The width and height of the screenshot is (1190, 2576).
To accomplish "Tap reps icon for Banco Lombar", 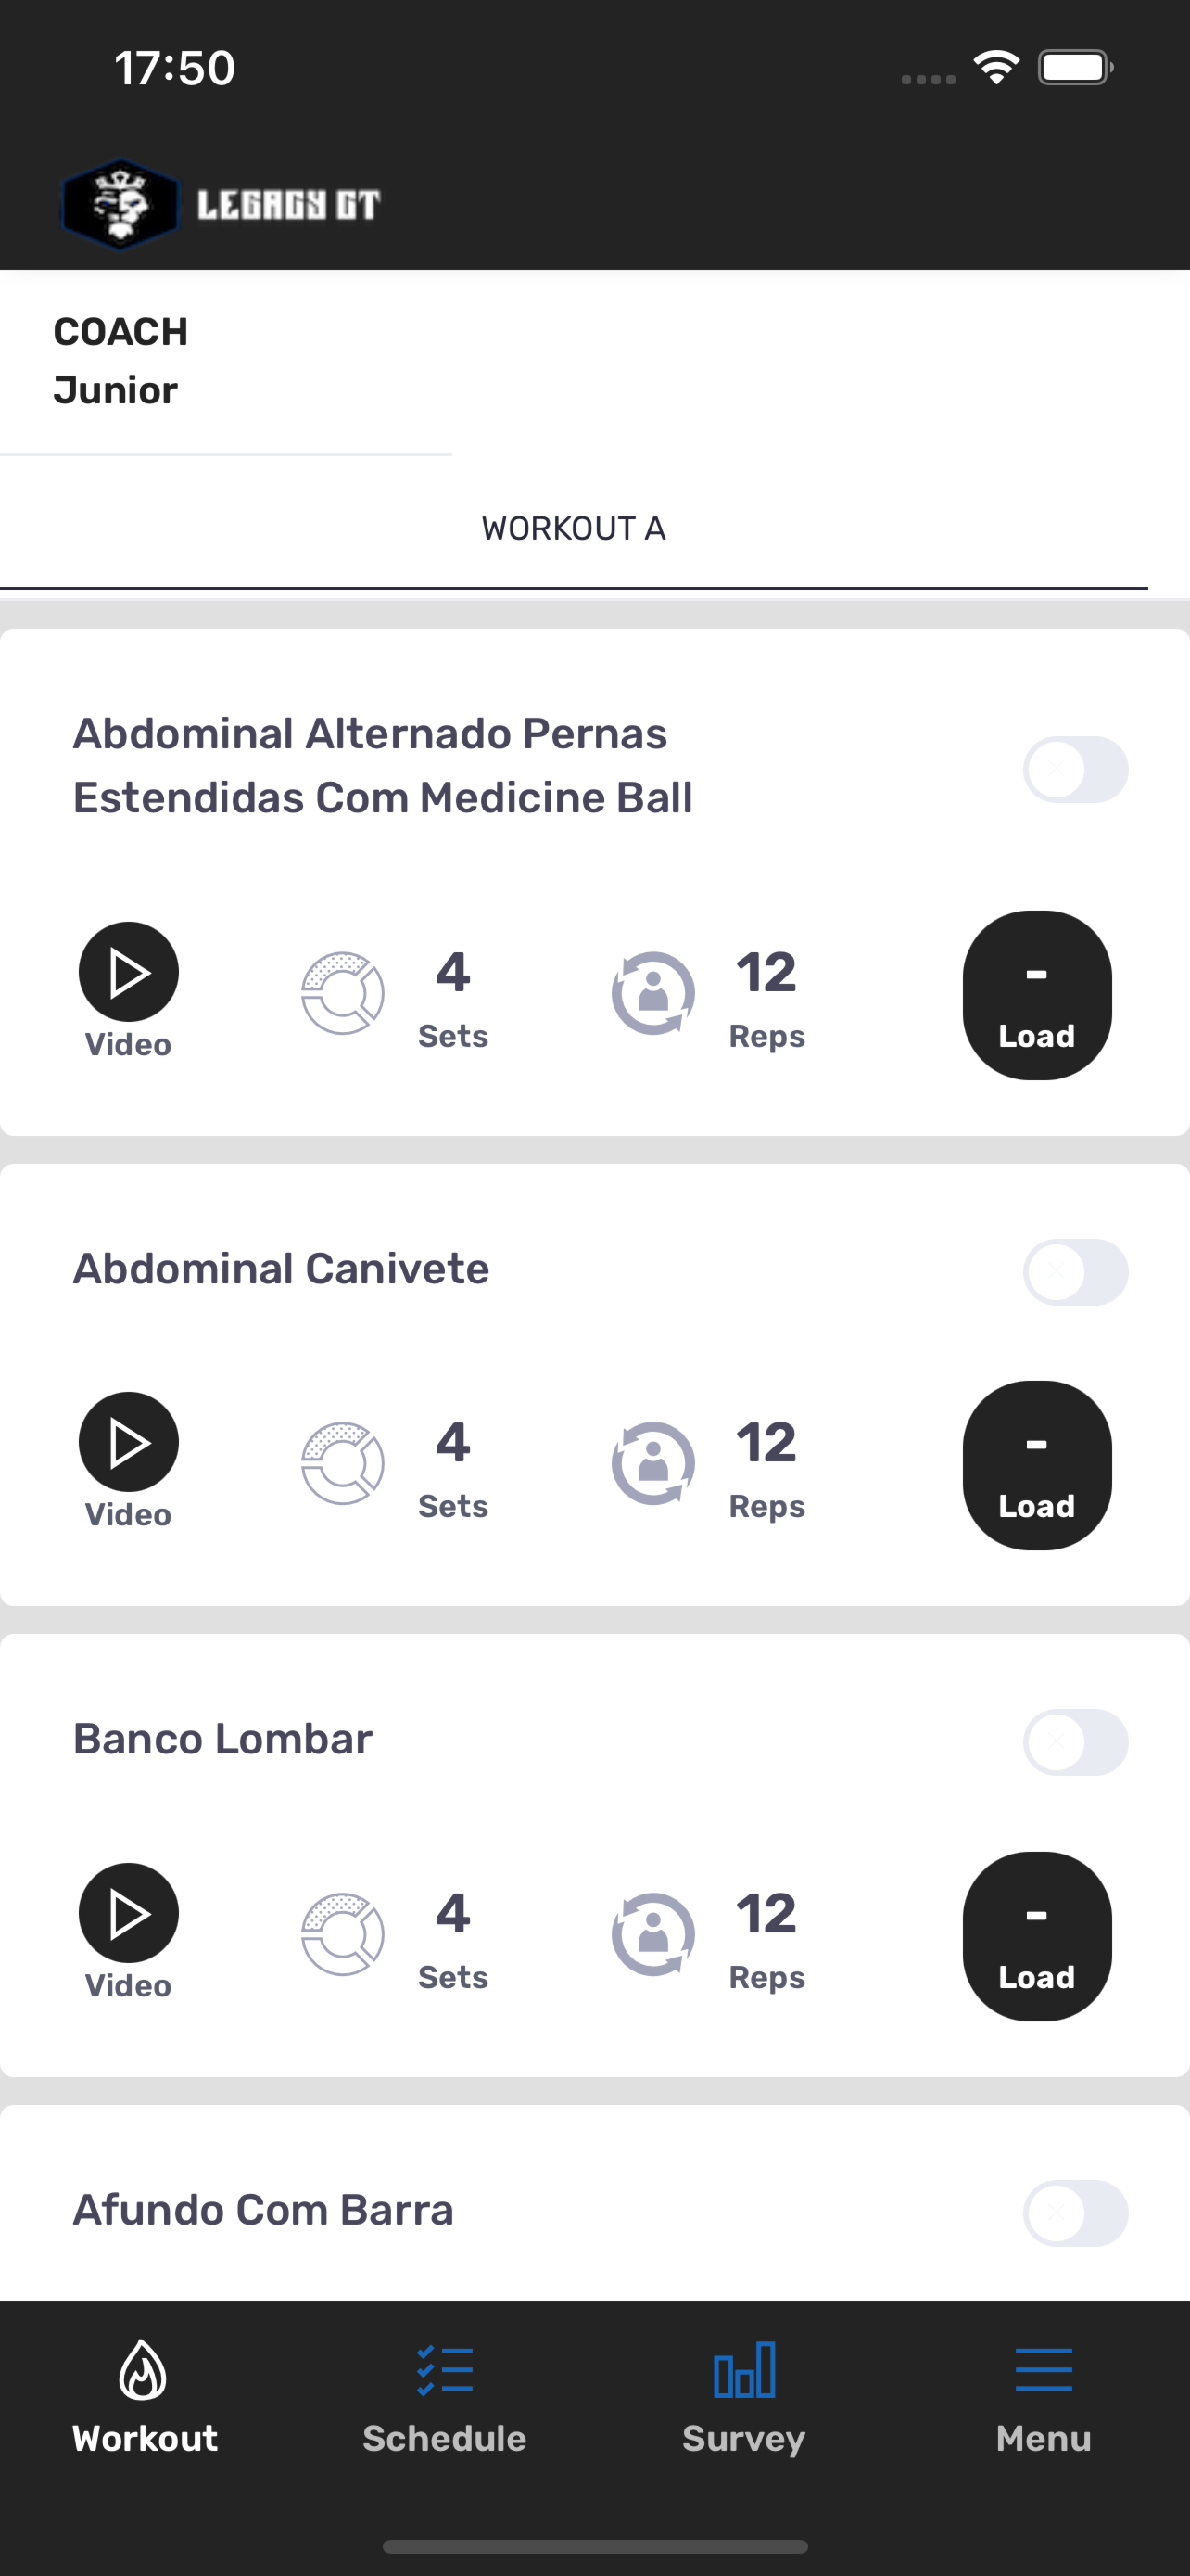I will point(653,1934).
